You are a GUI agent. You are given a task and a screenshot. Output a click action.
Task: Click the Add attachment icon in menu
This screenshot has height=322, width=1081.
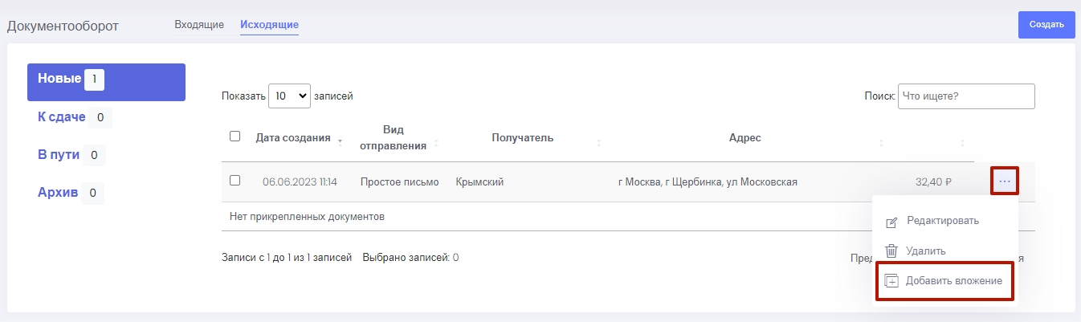891,281
